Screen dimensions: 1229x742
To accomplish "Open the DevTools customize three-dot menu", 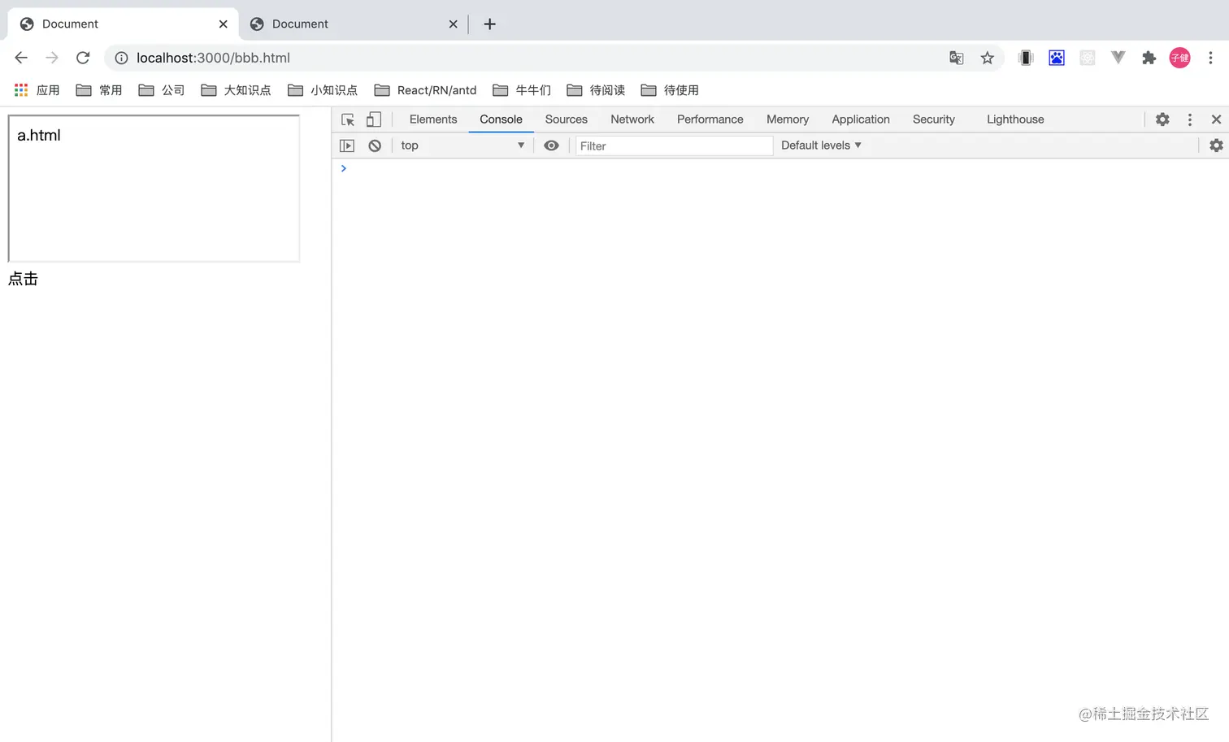I will pos(1190,119).
